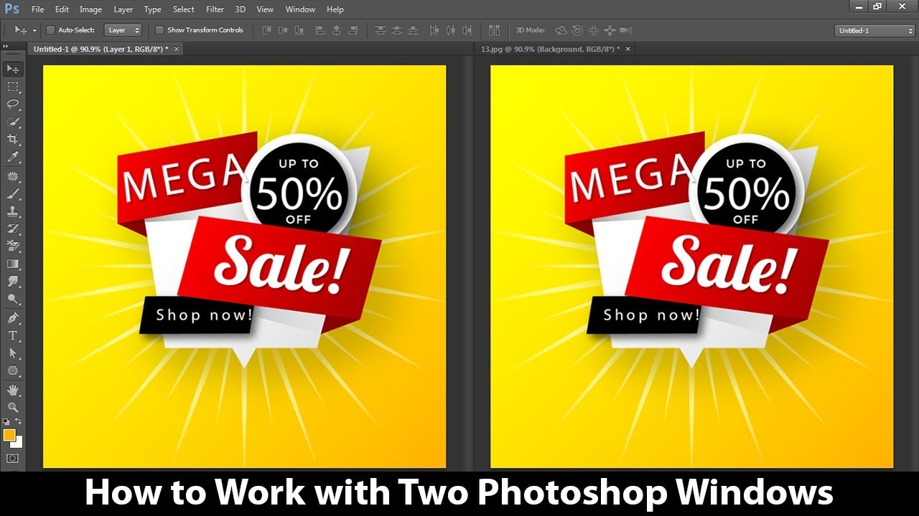Select the Brush tool
The image size is (919, 516).
point(13,193)
